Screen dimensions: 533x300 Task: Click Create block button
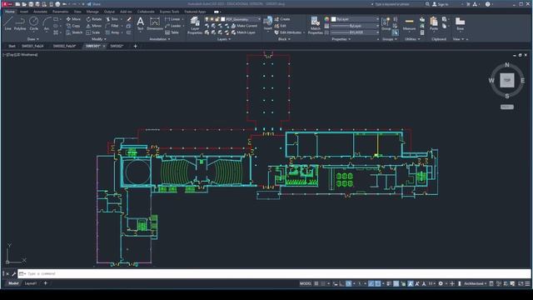point(282,19)
